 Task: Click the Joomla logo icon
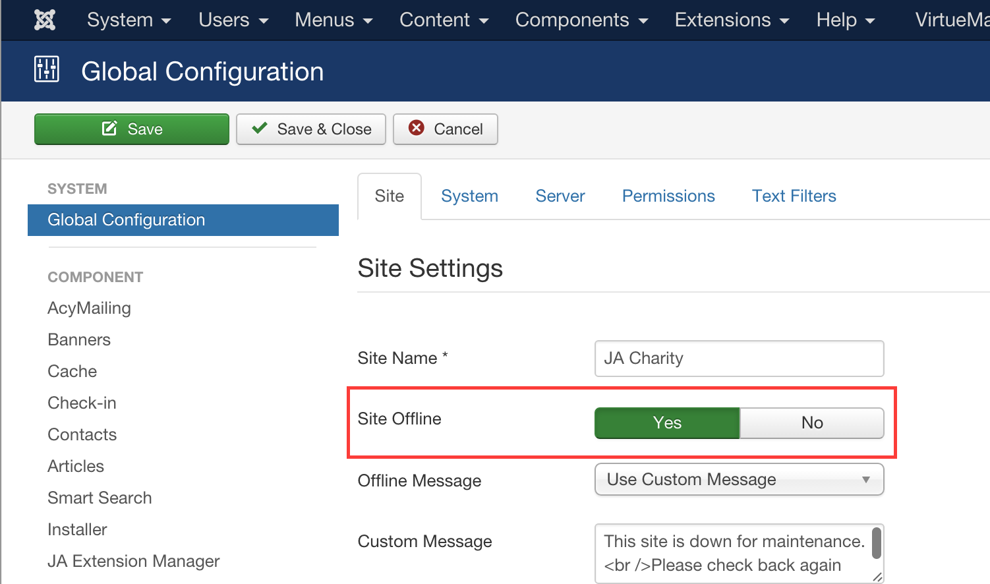(x=45, y=20)
